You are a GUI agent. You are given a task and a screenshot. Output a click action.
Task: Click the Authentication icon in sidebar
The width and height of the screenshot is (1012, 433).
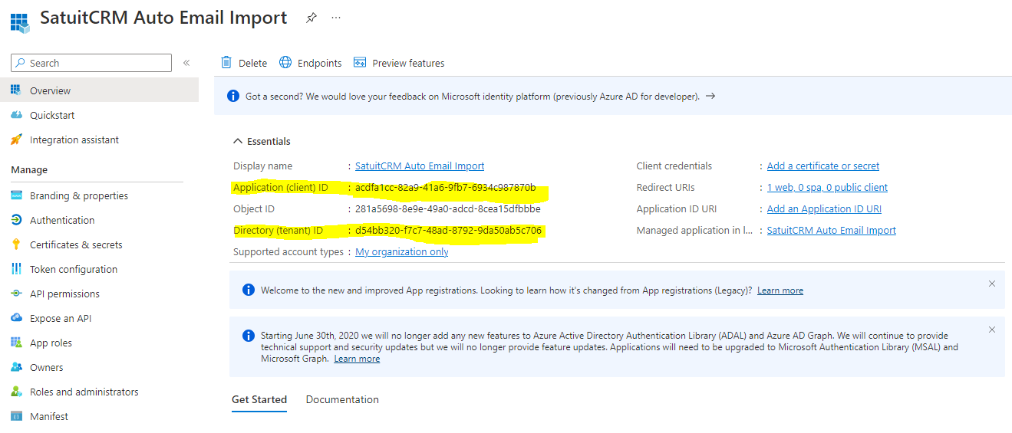(15, 220)
